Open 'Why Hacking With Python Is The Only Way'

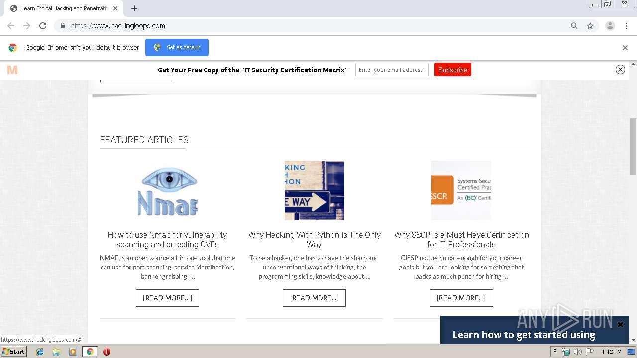315,240
